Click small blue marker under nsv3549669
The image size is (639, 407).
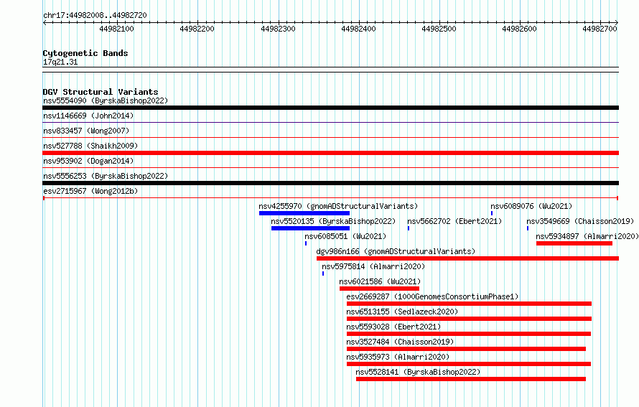coord(528,228)
